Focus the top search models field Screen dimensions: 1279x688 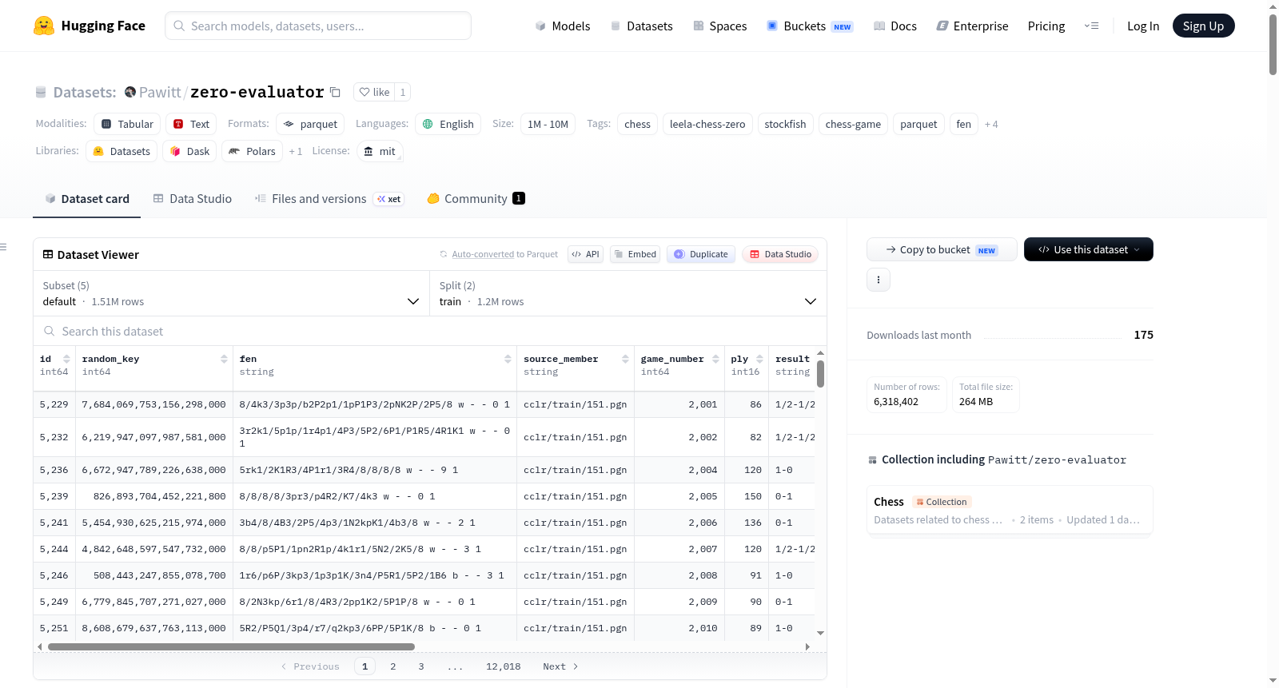click(318, 26)
